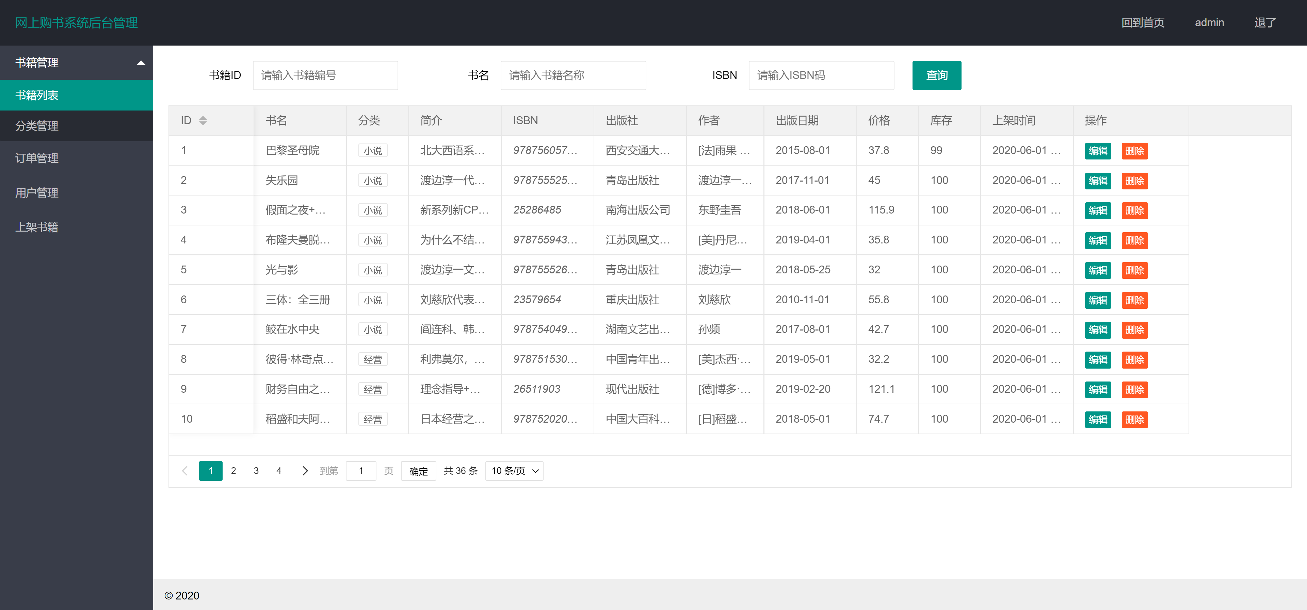Edit the book 巴黎圣母院
Screen dimensions: 1307x610
click(x=1097, y=151)
